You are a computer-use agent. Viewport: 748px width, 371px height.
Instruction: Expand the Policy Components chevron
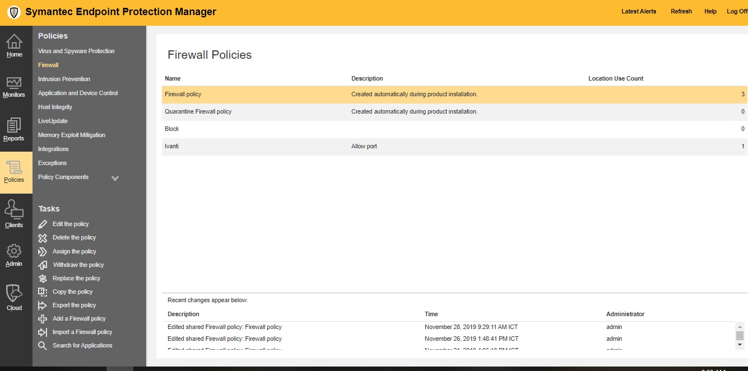115,179
